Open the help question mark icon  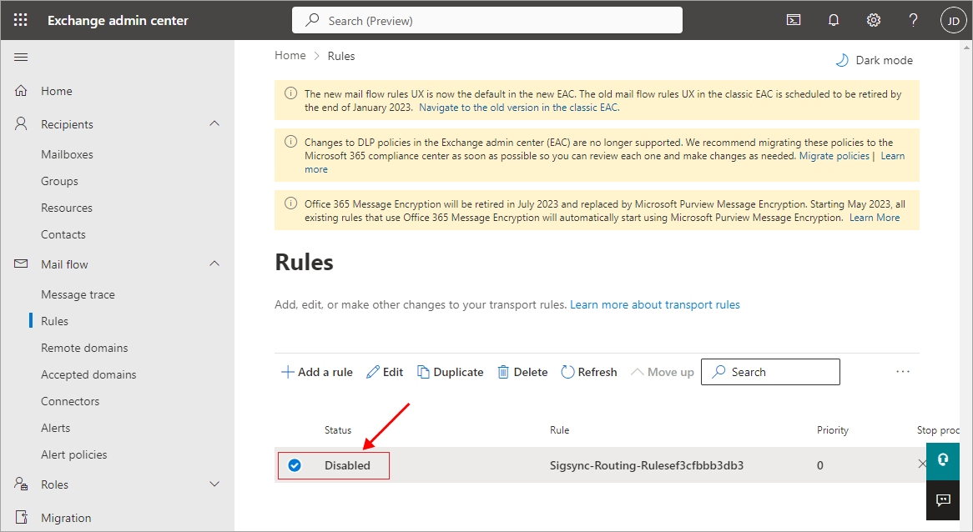pos(913,21)
